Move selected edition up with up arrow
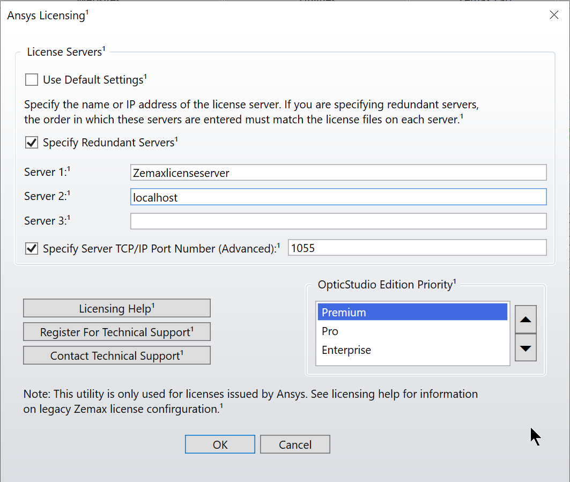The image size is (570, 482). (525, 320)
